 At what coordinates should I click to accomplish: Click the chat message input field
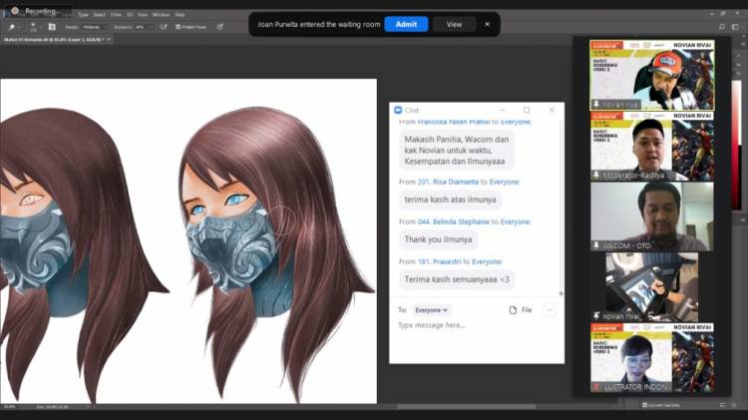[476, 325]
